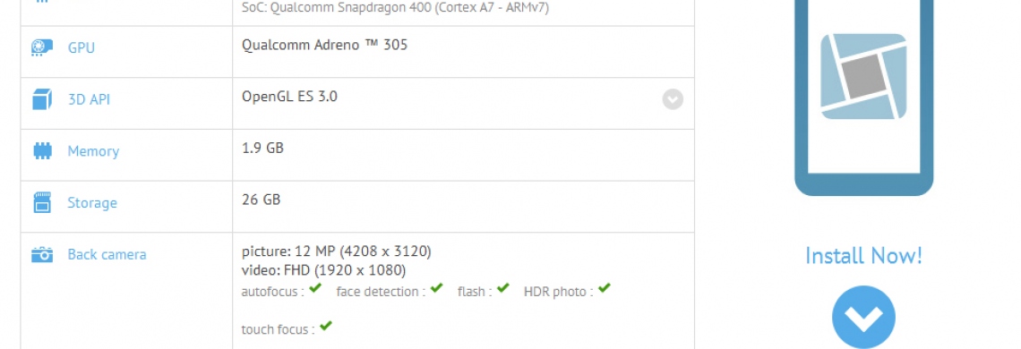The height and width of the screenshot is (349, 1021).
Task: Click the HDR photo green checkmark
Action: coord(605,288)
